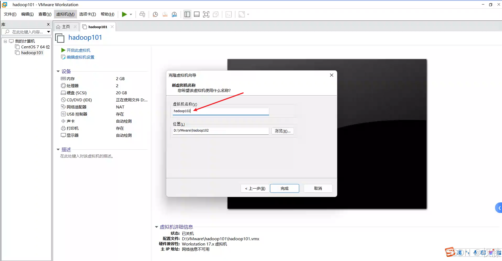Click the 内存 device row
502x261 pixels.
coord(104,79)
